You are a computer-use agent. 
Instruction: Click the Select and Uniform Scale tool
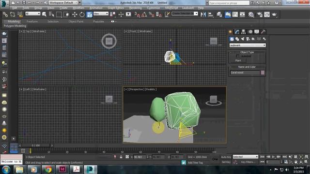(x=89, y=14)
